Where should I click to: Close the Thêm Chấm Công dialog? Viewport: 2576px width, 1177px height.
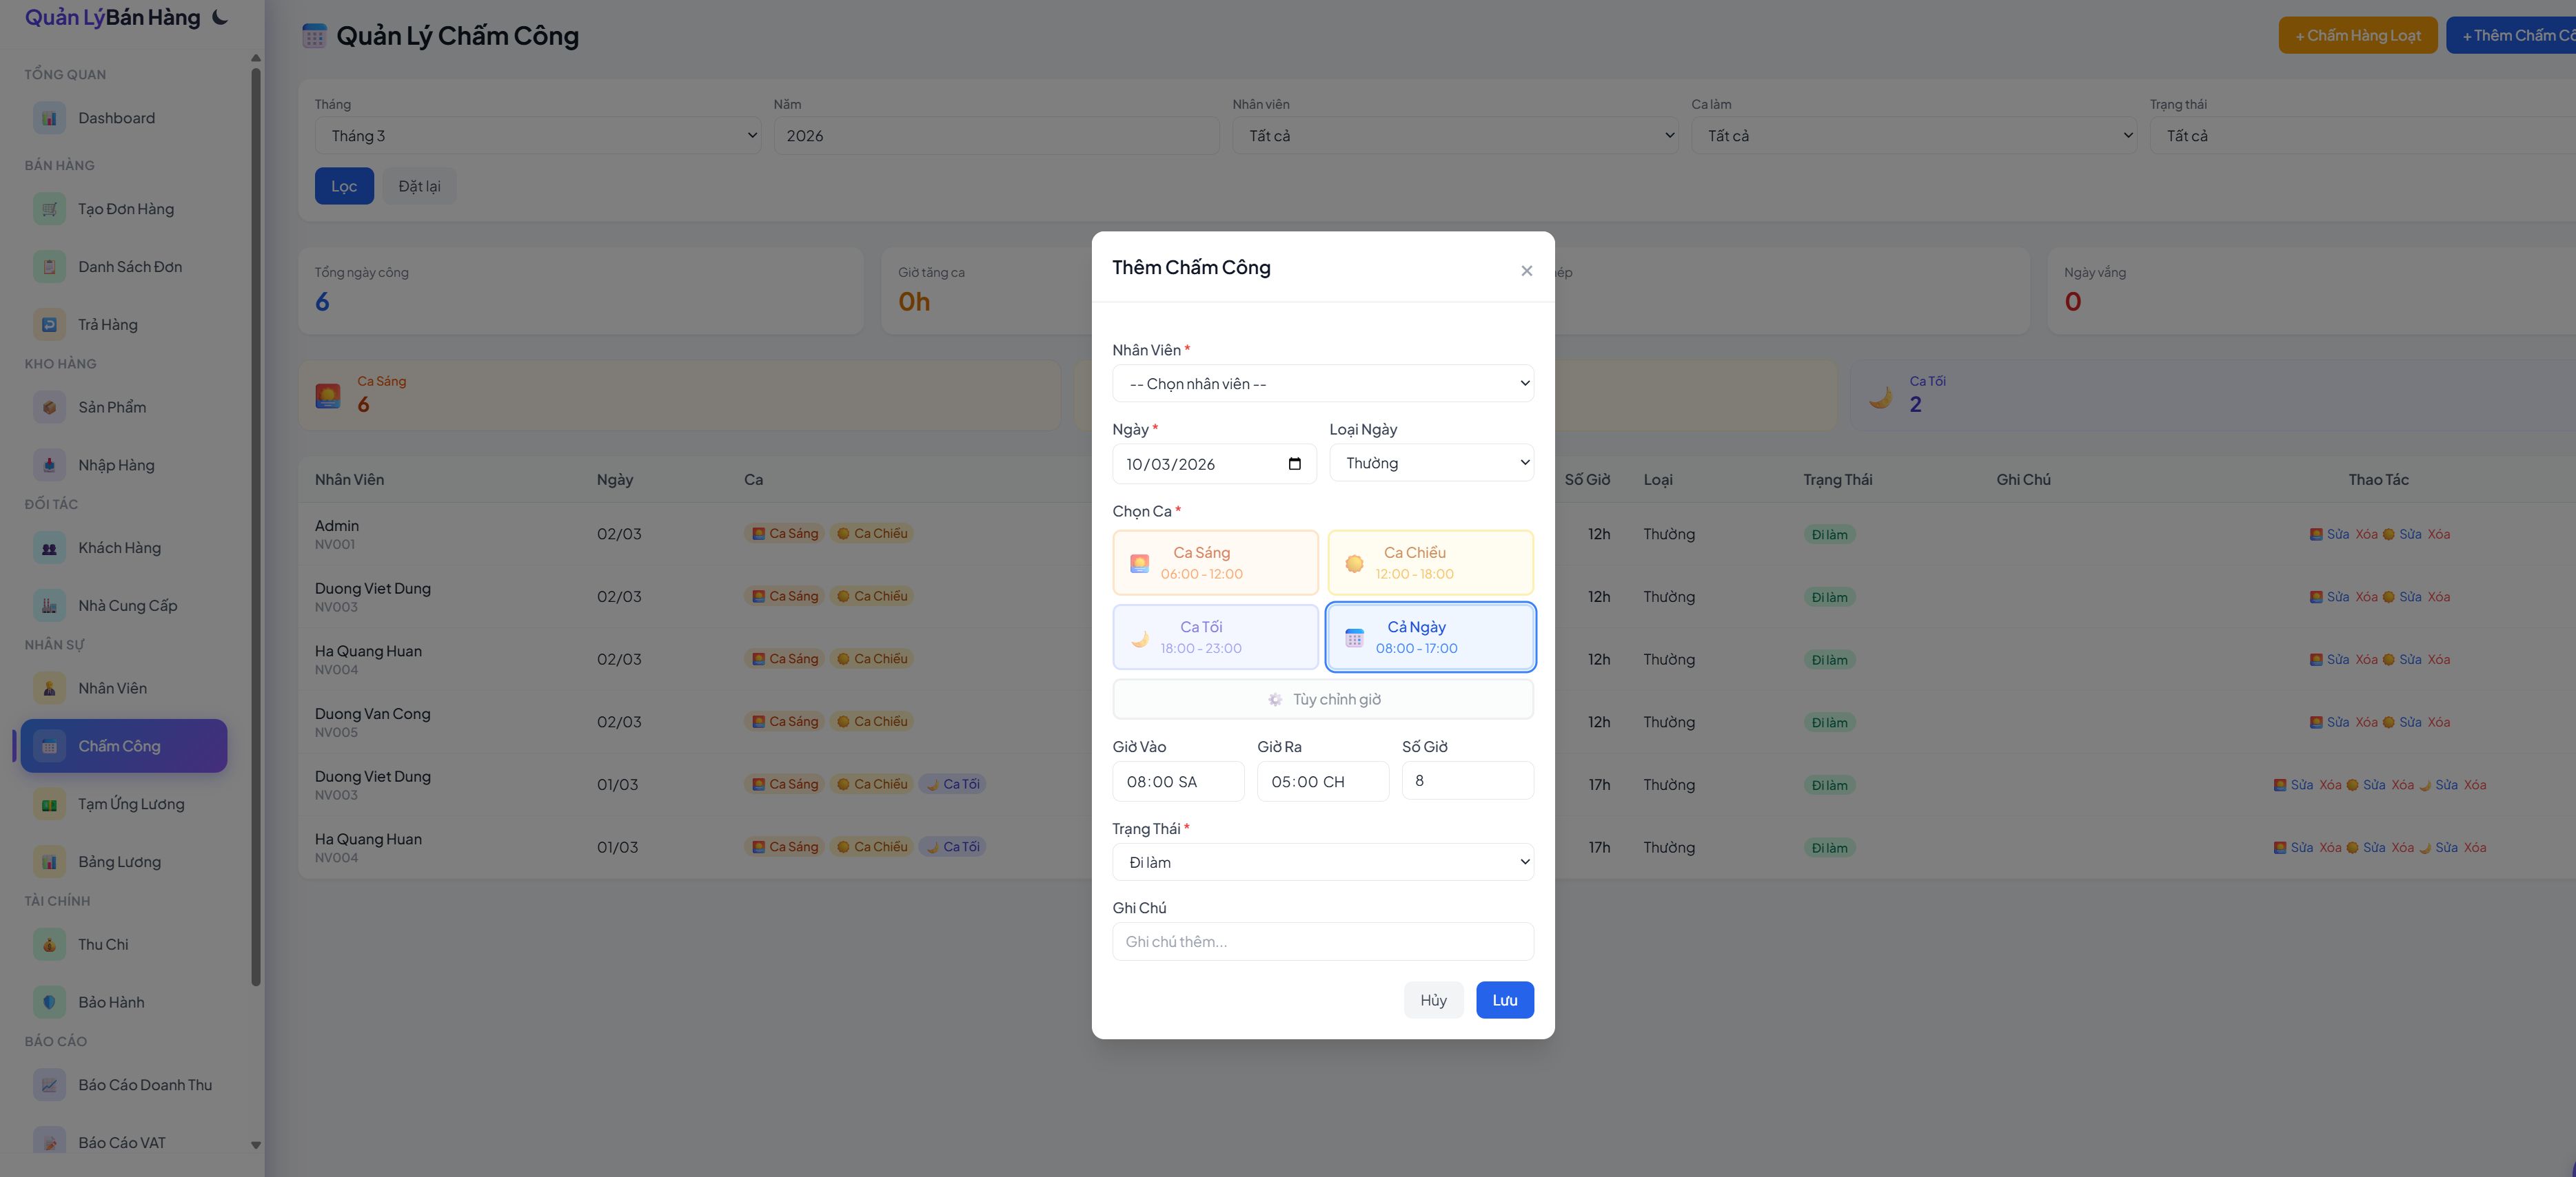[x=1526, y=271]
